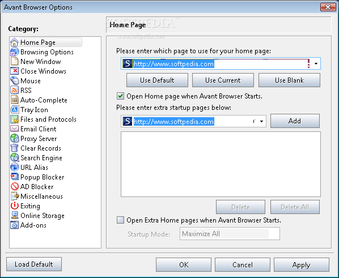Image resolution: width=339 pixels, height=278 pixels.
Task: Go to Close Windows settings
Action: [x=43, y=71]
